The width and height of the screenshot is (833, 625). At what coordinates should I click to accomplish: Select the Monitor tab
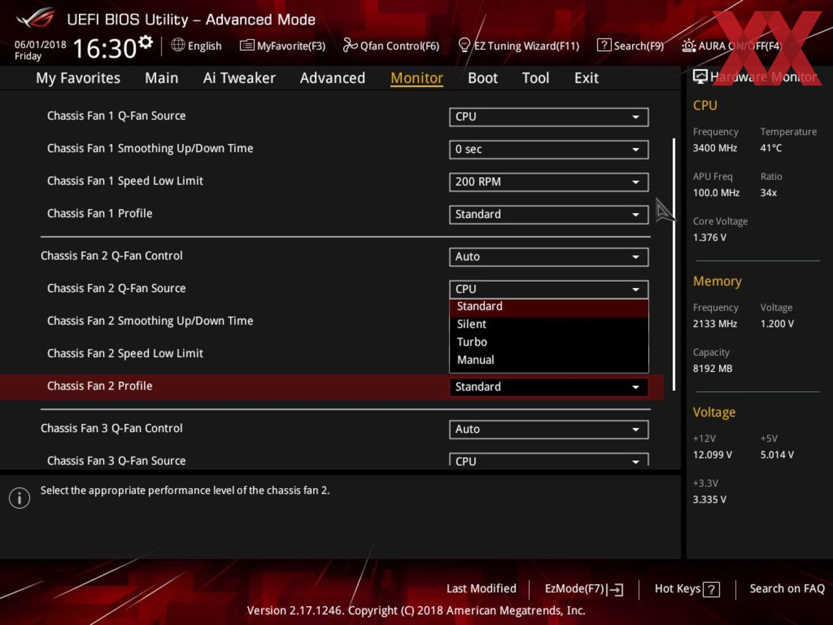coord(417,78)
